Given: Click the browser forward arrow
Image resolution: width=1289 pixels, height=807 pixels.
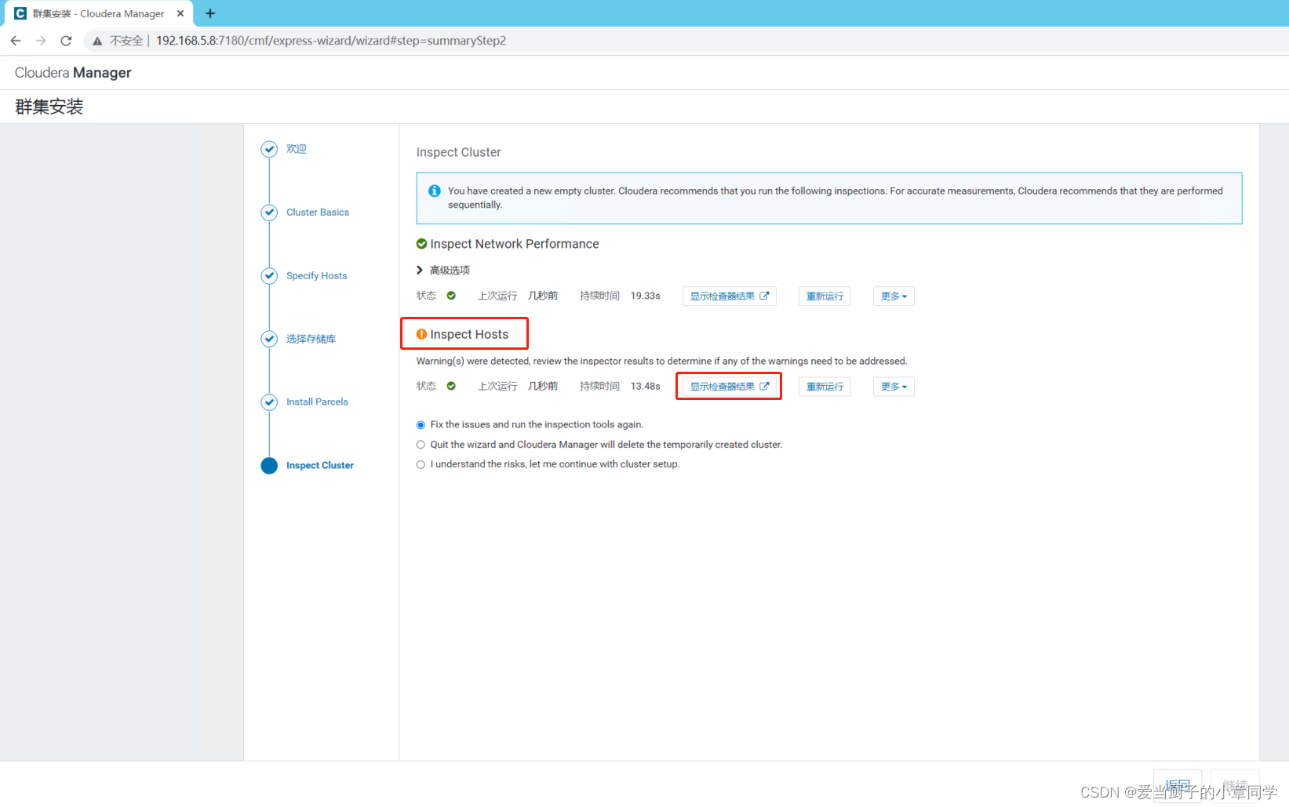Looking at the screenshot, I should (x=41, y=41).
